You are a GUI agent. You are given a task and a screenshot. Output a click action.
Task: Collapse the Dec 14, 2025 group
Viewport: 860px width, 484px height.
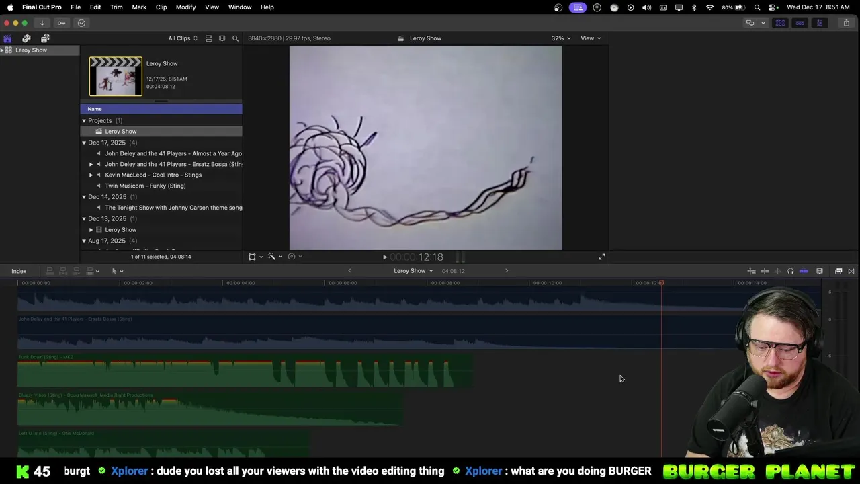(x=84, y=197)
